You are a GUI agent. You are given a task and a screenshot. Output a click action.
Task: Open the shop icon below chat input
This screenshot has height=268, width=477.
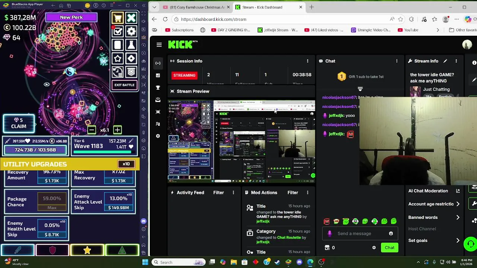(x=327, y=248)
